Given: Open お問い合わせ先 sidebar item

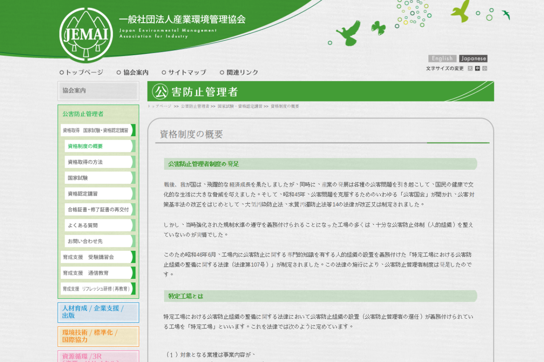Looking at the screenshot, I should (100, 241).
